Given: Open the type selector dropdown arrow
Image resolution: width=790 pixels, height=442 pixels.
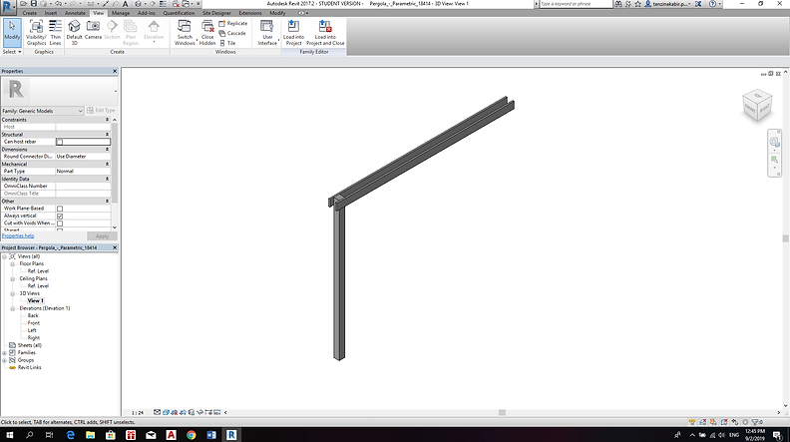Looking at the screenshot, I should (116, 91).
